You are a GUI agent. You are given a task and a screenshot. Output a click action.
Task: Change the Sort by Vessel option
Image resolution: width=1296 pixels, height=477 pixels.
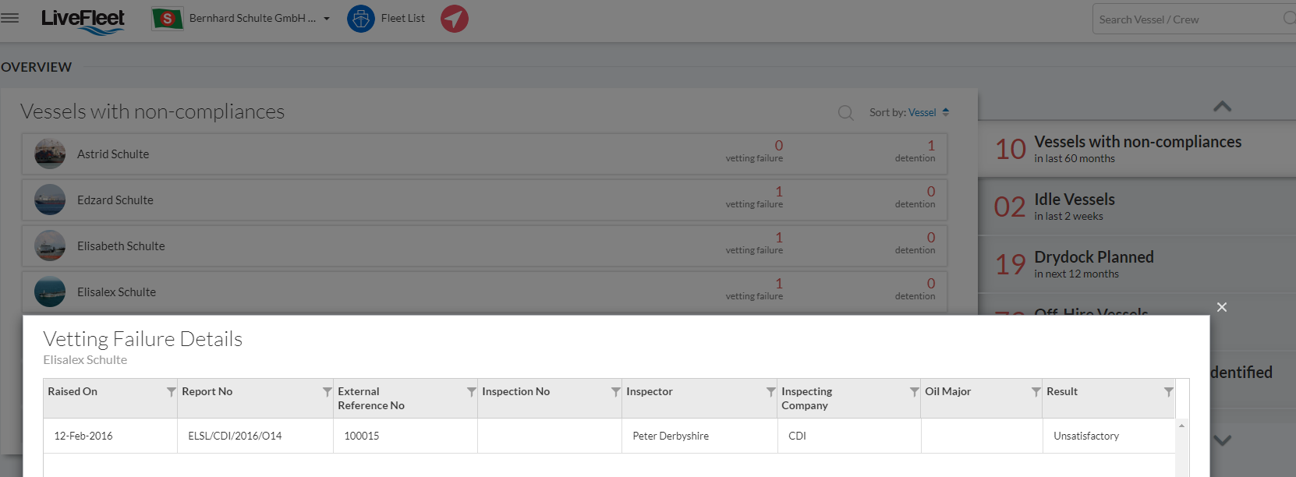tap(928, 112)
